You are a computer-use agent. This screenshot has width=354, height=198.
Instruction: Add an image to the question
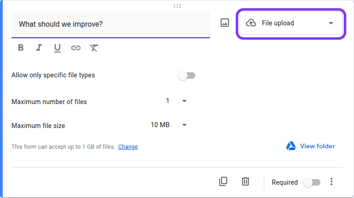(225, 23)
